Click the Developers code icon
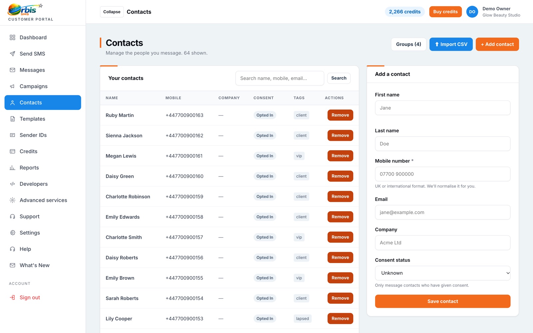The width and height of the screenshot is (533, 333). [12, 184]
